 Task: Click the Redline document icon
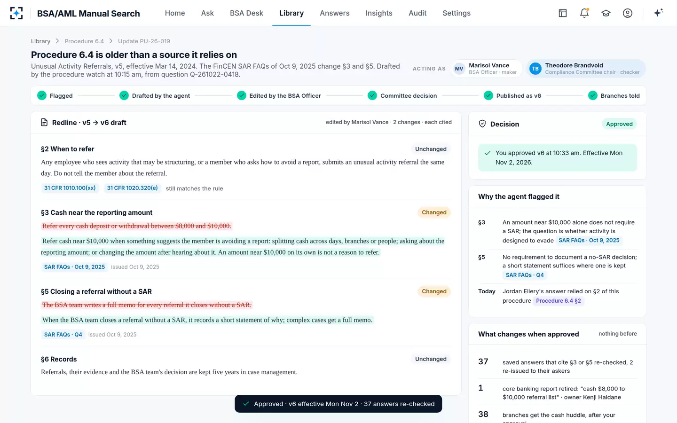pos(44,123)
